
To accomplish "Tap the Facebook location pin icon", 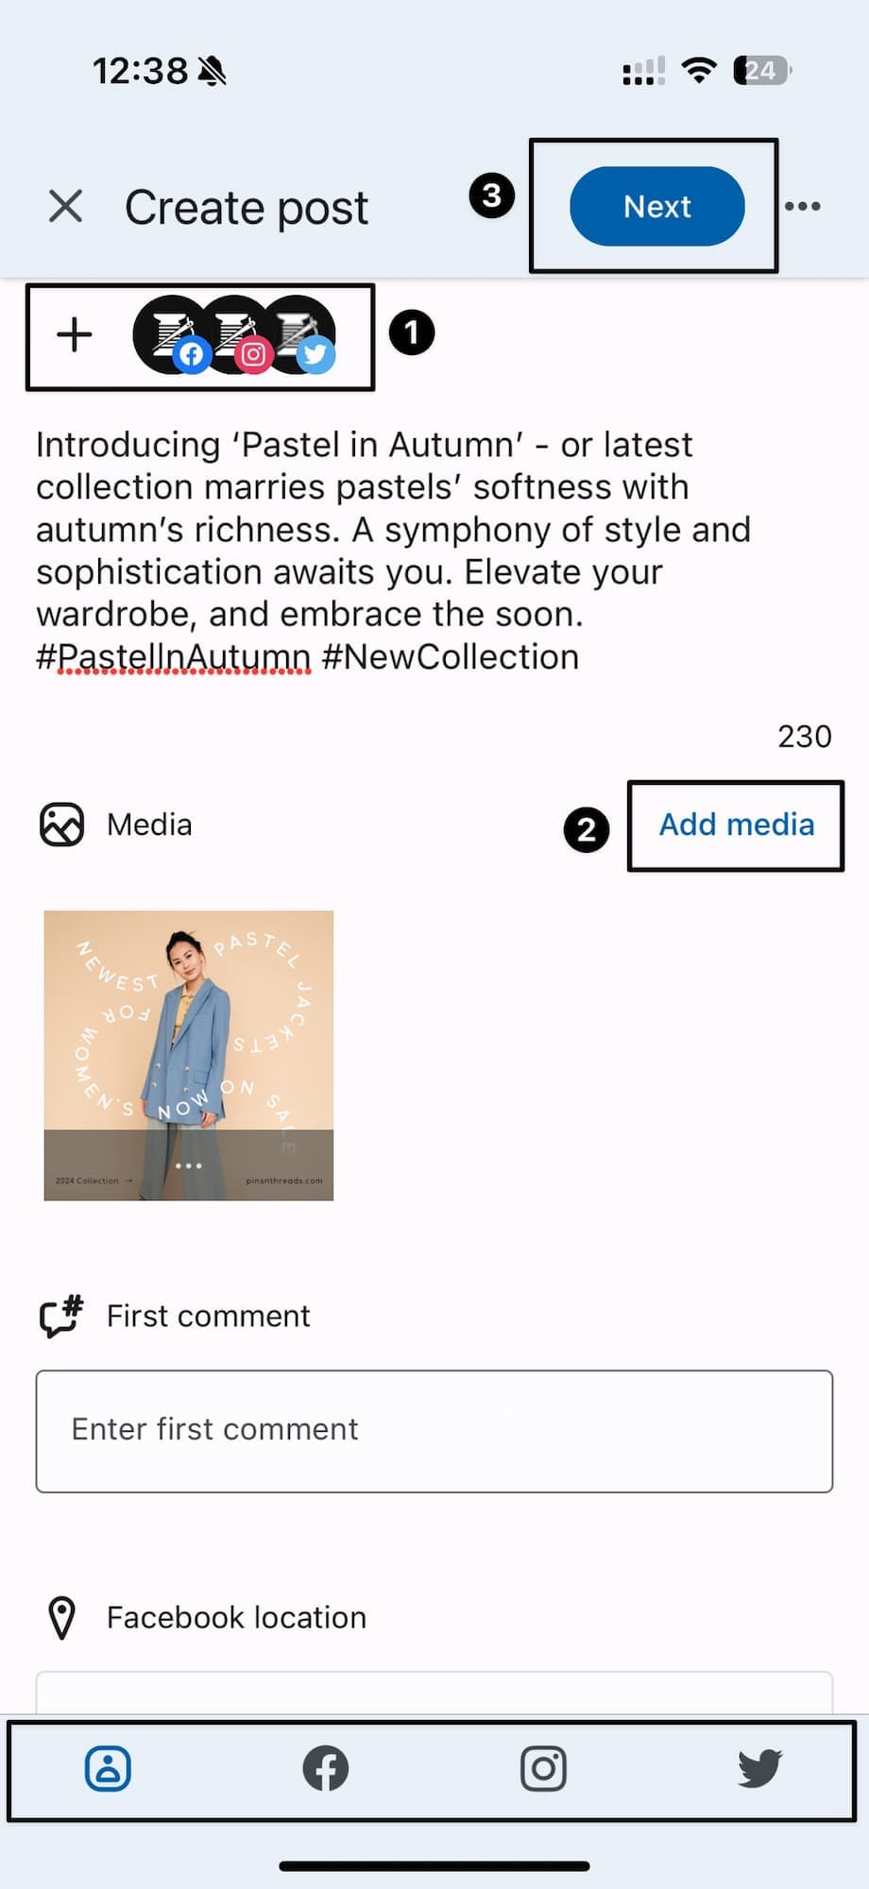I will [x=61, y=1618].
